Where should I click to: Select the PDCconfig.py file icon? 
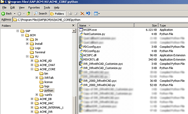[81, 51]
